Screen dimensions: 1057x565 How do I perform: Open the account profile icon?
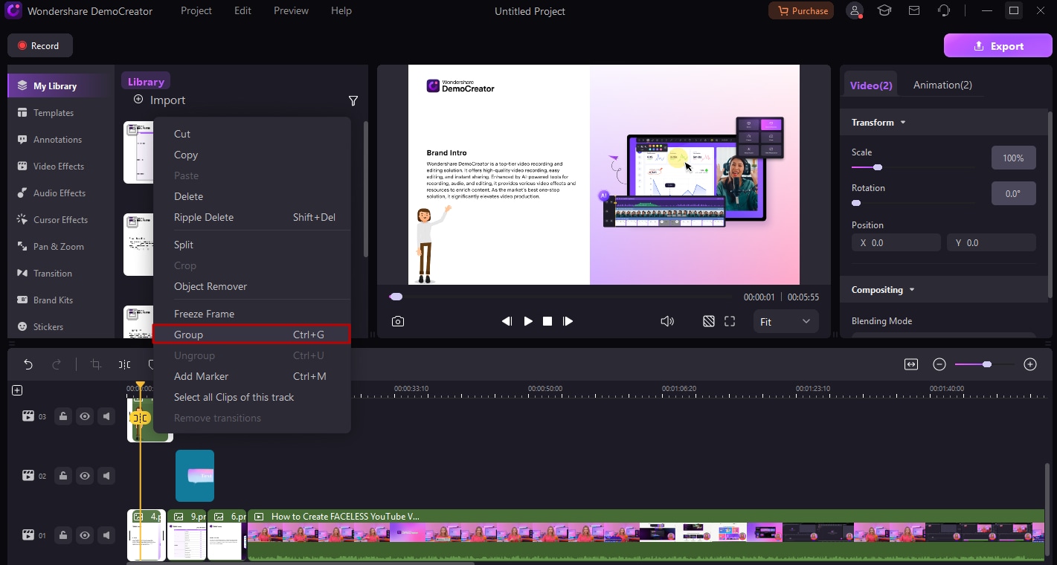[x=855, y=11]
